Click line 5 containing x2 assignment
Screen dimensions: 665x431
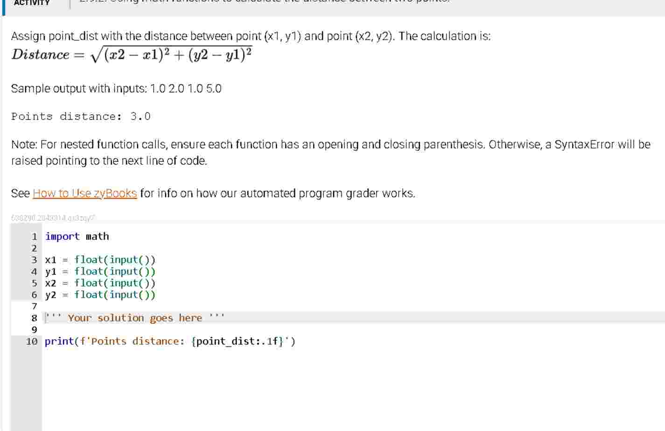[x=100, y=283]
